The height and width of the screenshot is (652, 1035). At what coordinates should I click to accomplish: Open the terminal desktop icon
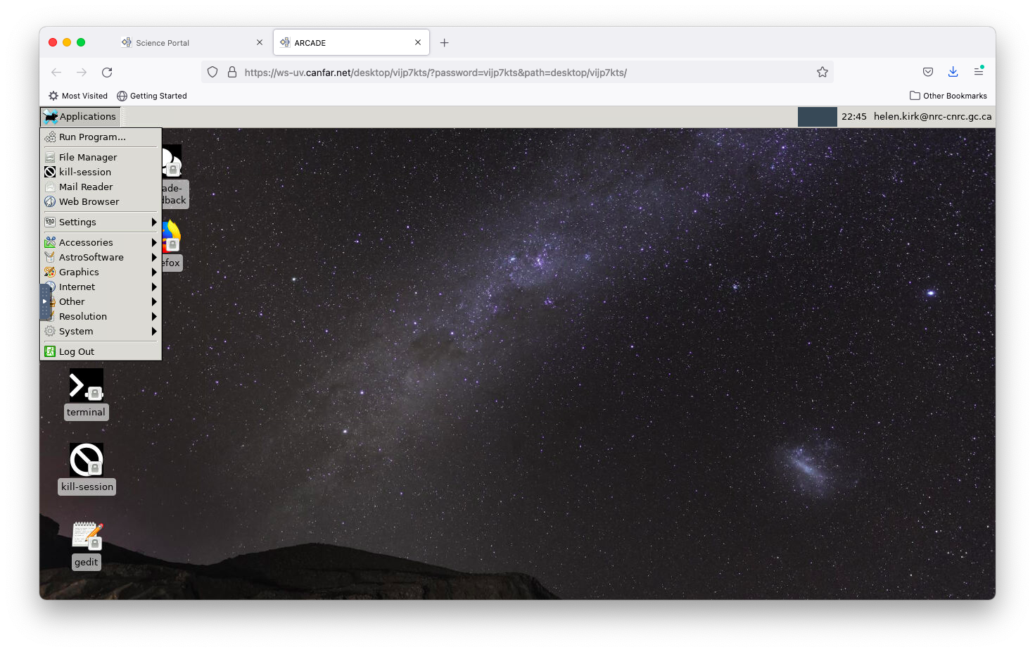(87, 386)
